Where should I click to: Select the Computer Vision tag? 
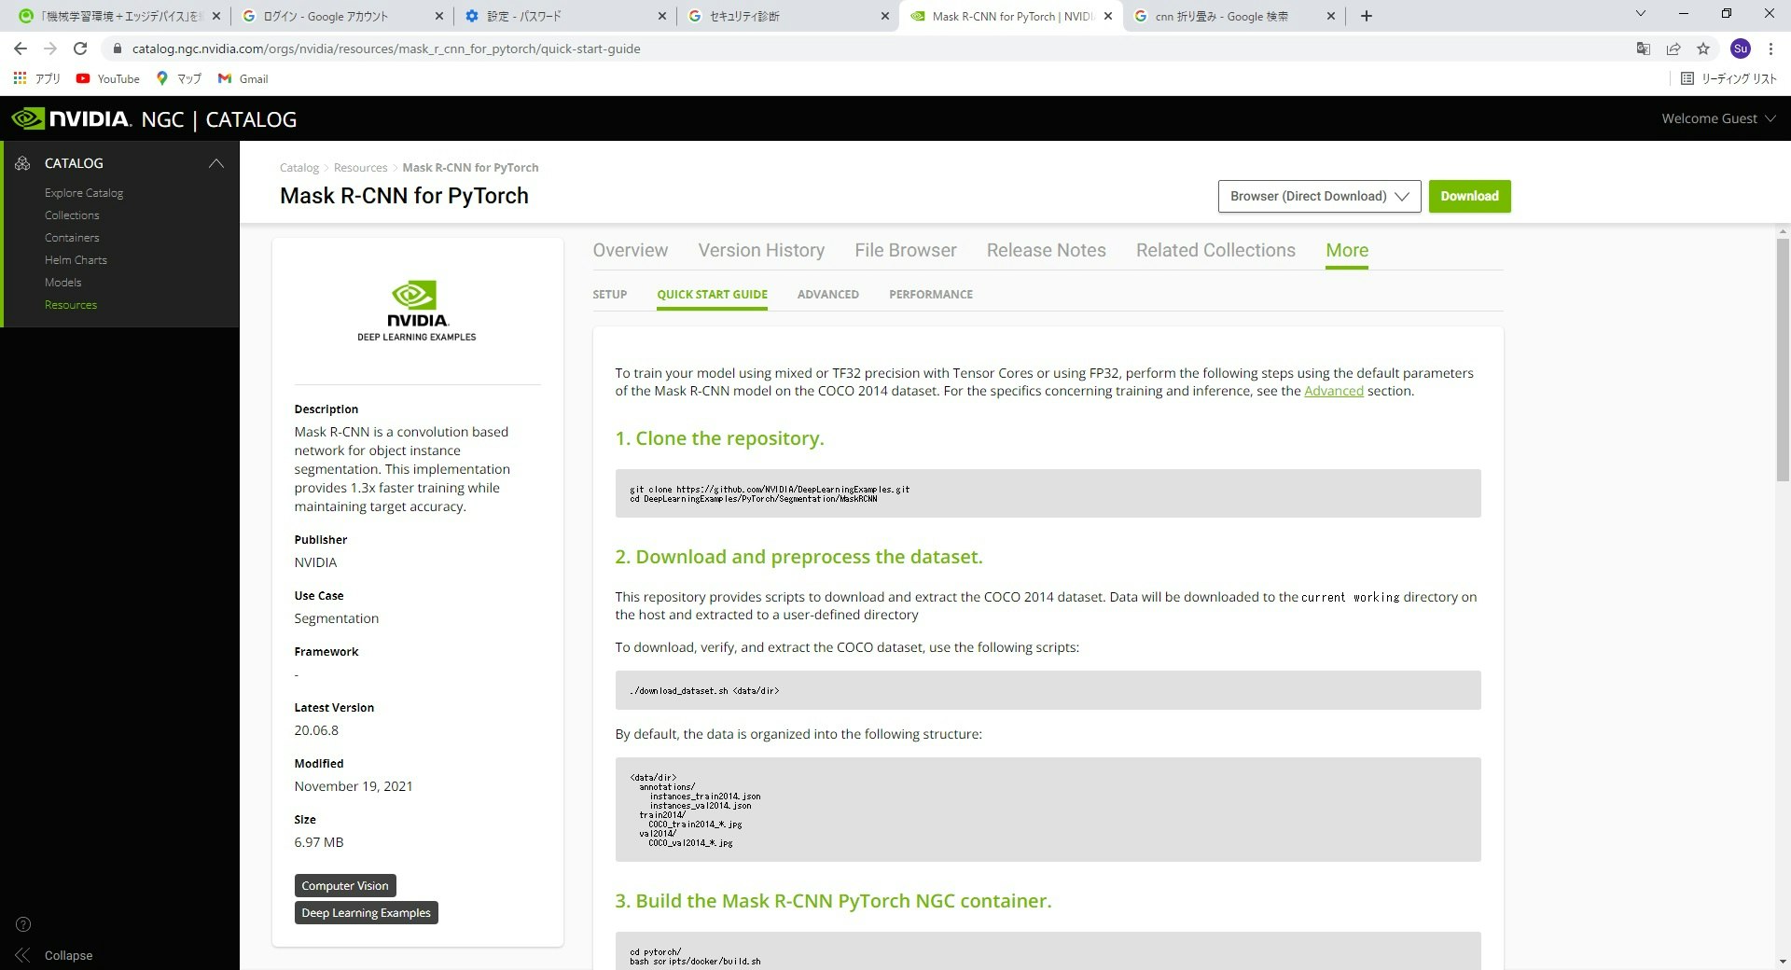344,885
